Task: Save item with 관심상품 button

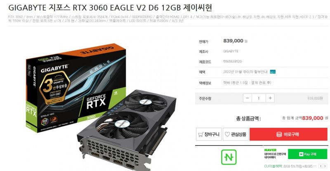Action: coord(236,134)
